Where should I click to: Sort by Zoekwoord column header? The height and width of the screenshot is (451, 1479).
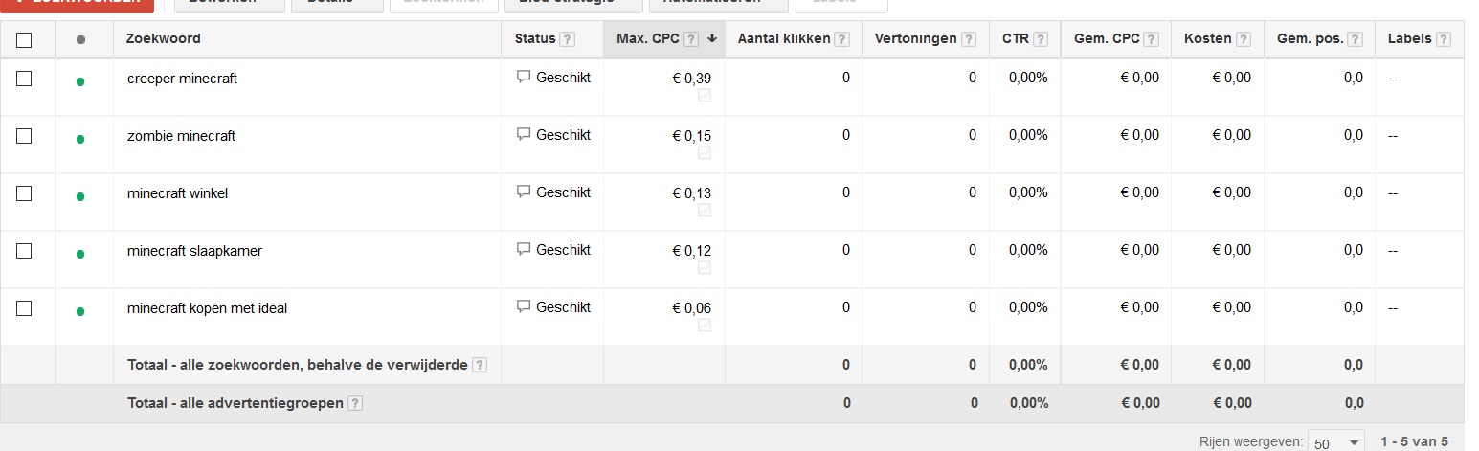point(164,38)
